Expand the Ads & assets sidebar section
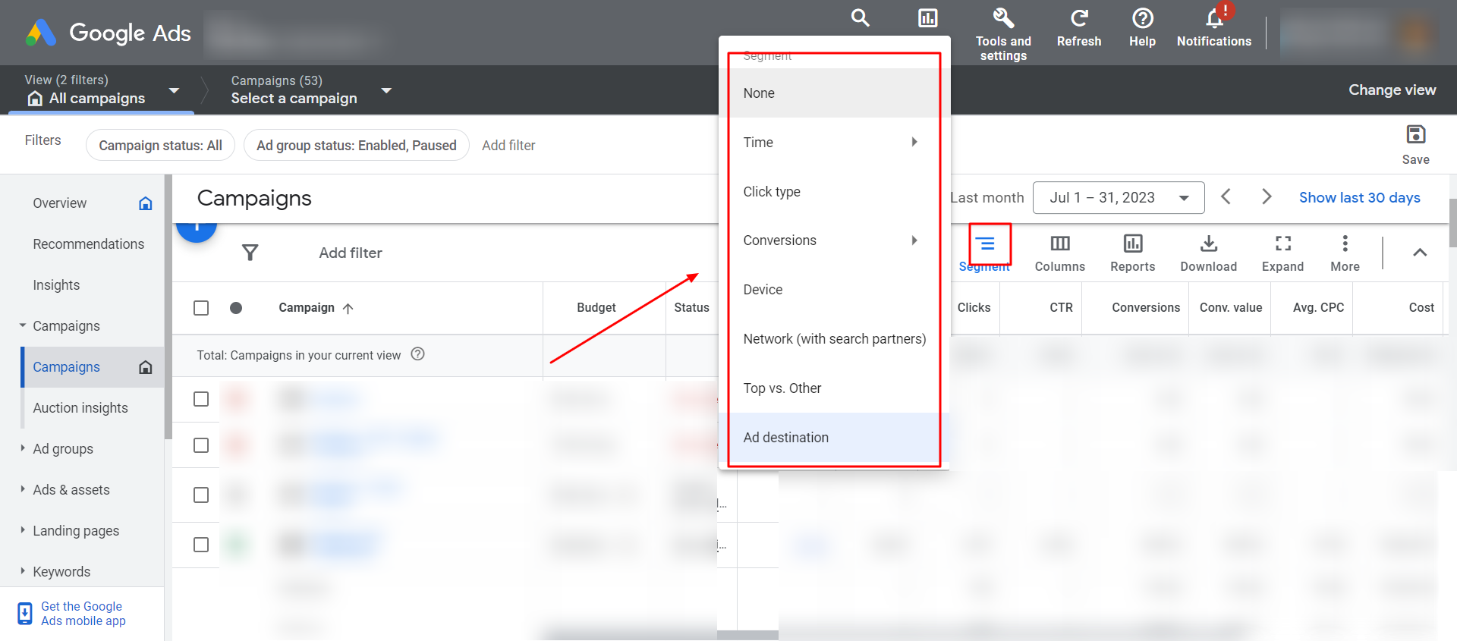 22,489
